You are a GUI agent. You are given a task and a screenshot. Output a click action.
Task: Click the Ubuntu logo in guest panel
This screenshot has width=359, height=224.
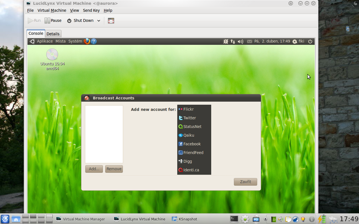[32, 41]
